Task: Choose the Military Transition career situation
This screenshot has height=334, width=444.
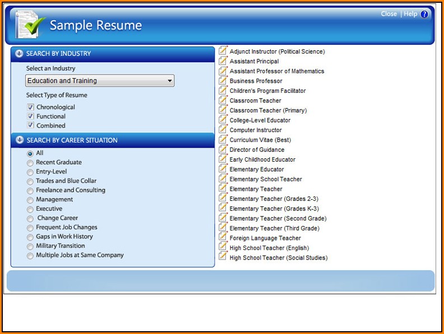Action: click(30, 246)
